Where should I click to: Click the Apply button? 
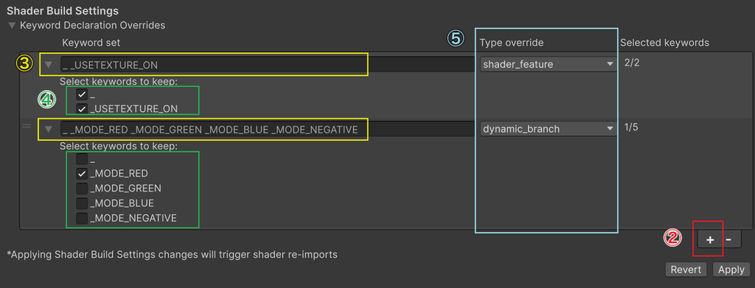tap(731, 270)
